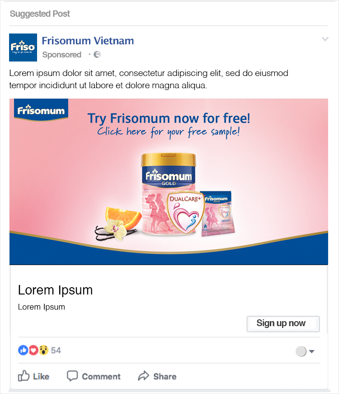
Task: Open the Frisomum free sample ad image
Action: 169,182
